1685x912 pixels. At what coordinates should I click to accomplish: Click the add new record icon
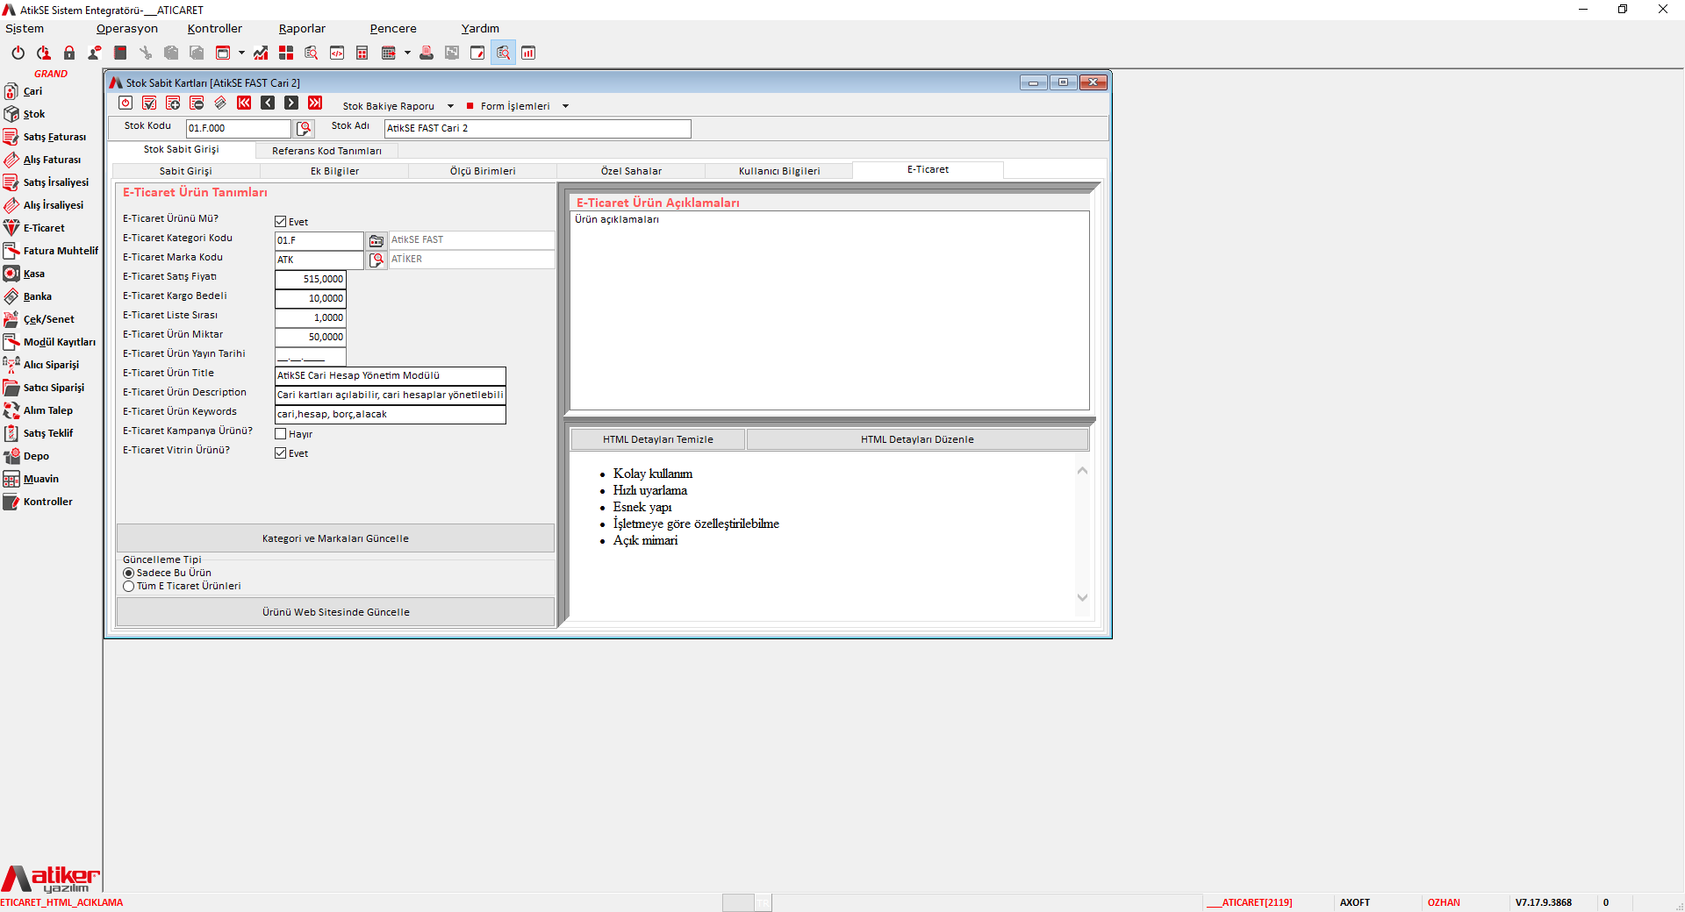[x=173, y=103]
